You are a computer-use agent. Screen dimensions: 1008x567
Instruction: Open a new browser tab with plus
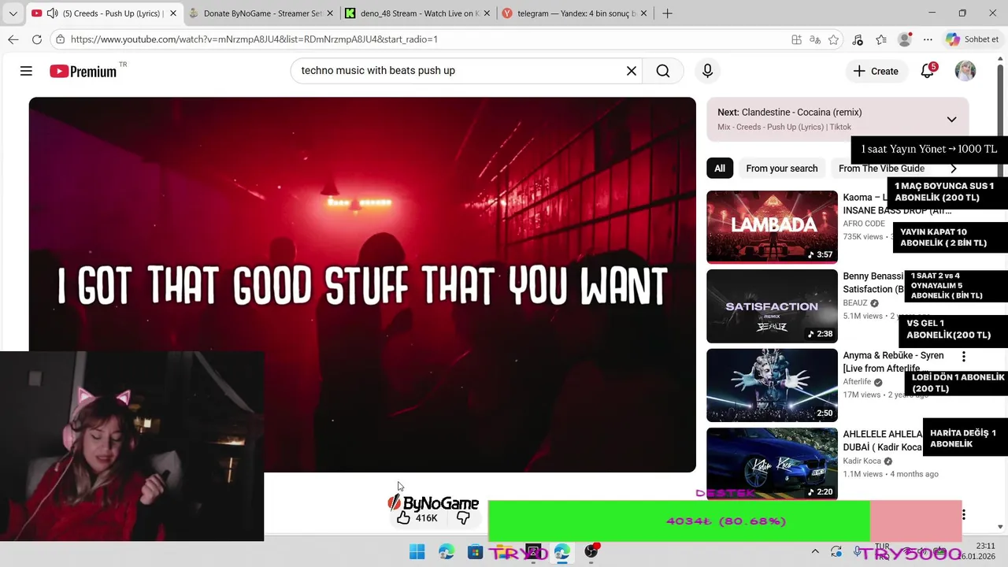pos(667,13)
